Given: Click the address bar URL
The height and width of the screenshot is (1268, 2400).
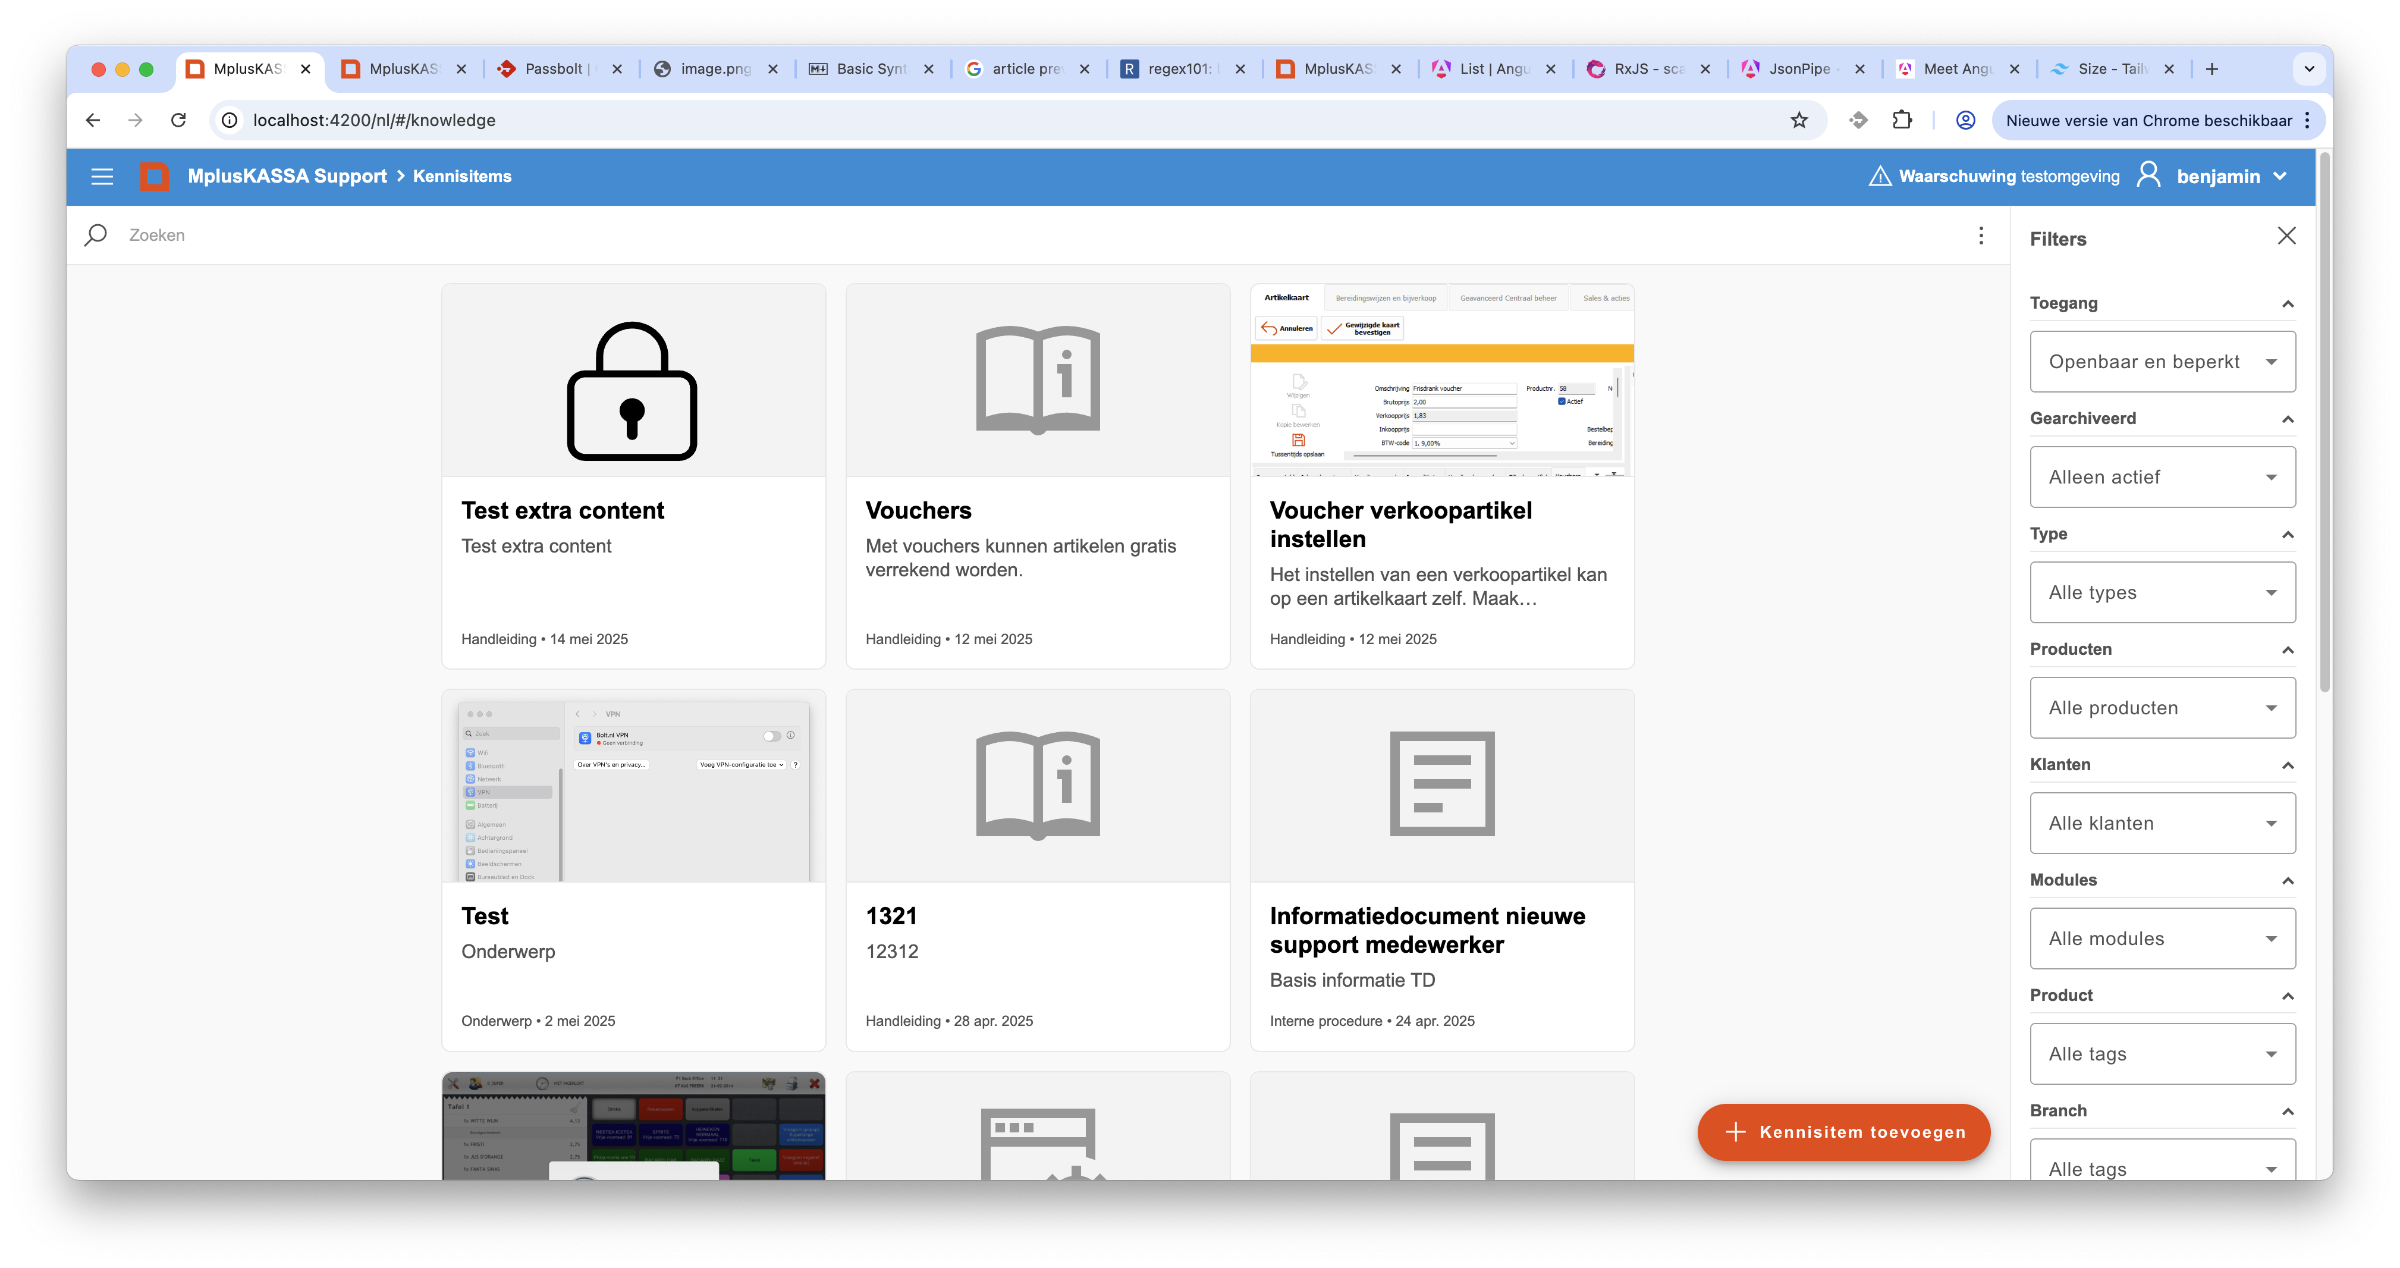Looking at the screenshot, I should [373, 120].
